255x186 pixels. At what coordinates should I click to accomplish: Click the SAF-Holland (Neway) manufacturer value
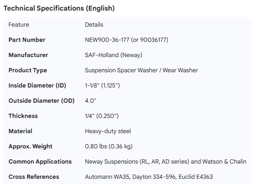coord(114,55)
